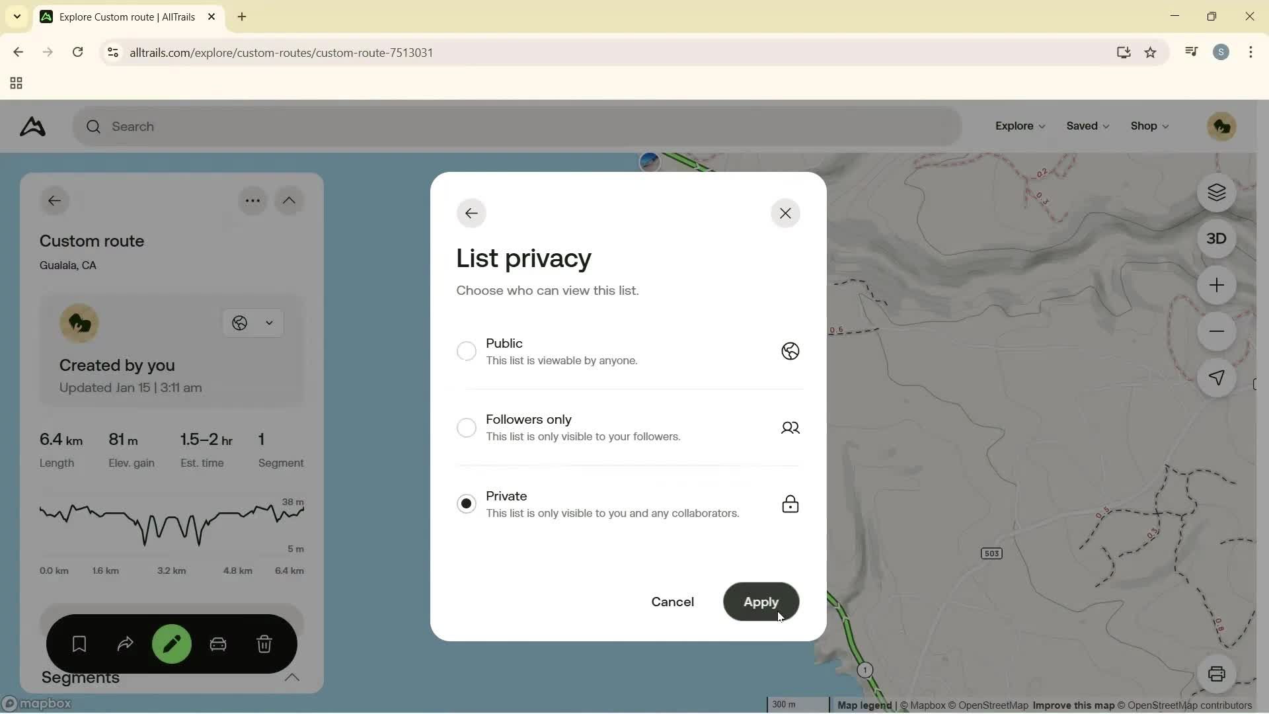Bookmark the custom route

[79, 643]
